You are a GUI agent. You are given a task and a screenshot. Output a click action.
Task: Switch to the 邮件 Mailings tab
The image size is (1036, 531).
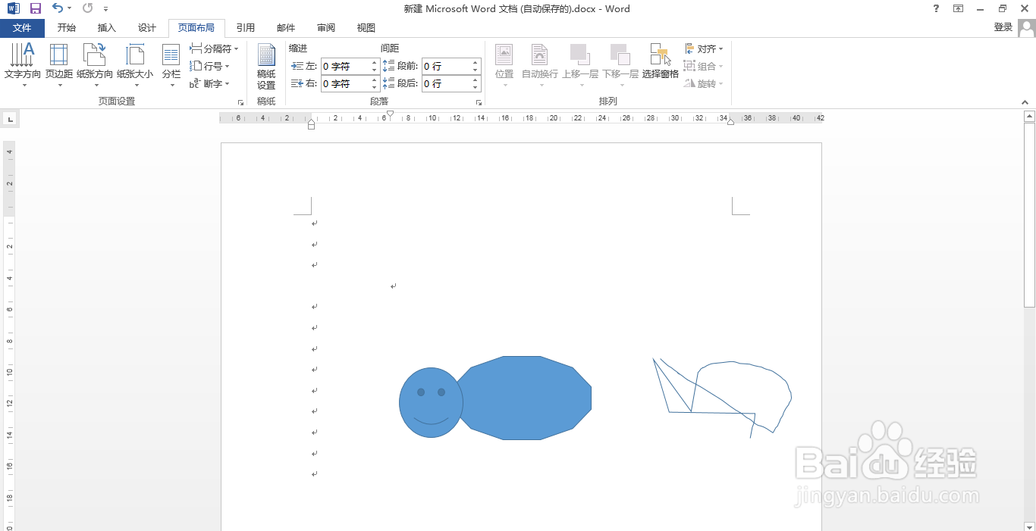point(286,28)
